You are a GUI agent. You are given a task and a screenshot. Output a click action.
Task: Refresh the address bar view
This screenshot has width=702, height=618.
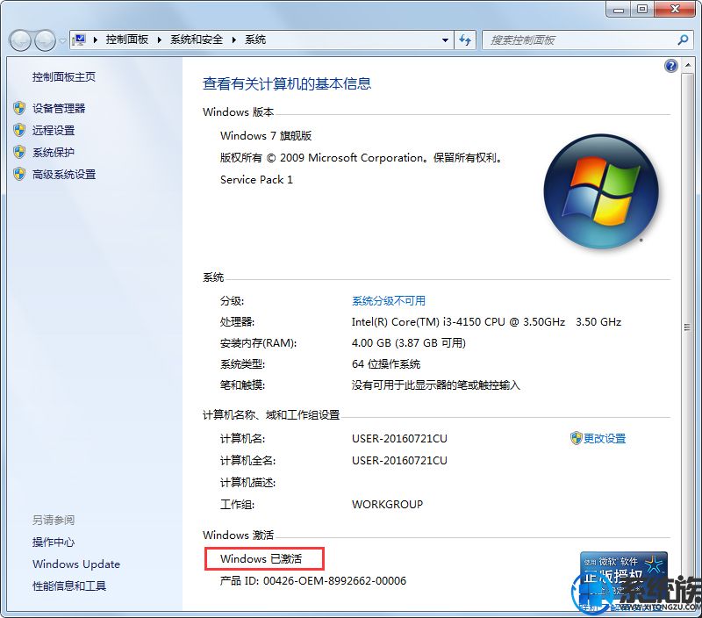(466, 40)
